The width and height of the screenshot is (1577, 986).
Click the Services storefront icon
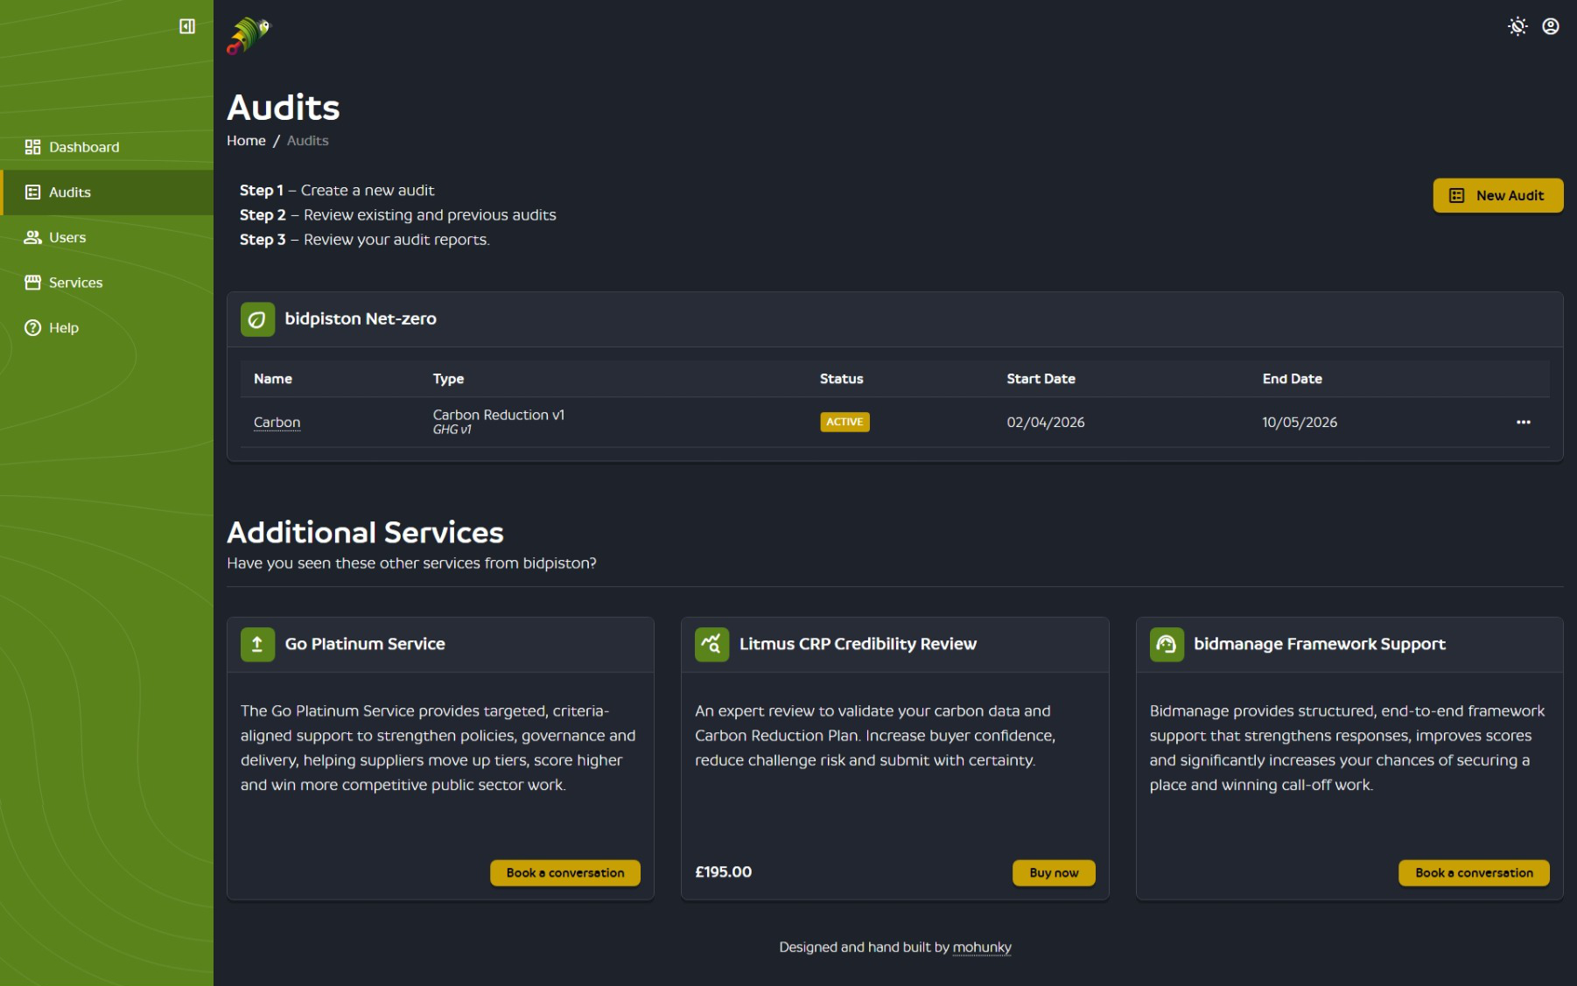32,283
